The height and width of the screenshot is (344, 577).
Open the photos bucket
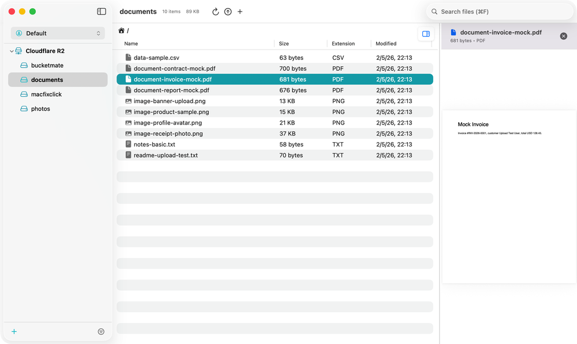(40, 109)
